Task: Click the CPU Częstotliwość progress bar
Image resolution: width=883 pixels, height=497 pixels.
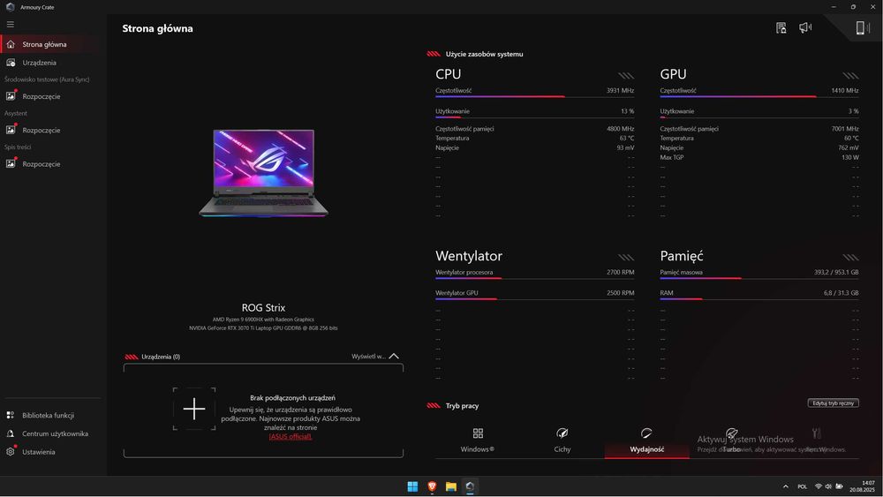Action: coord(534,97)
